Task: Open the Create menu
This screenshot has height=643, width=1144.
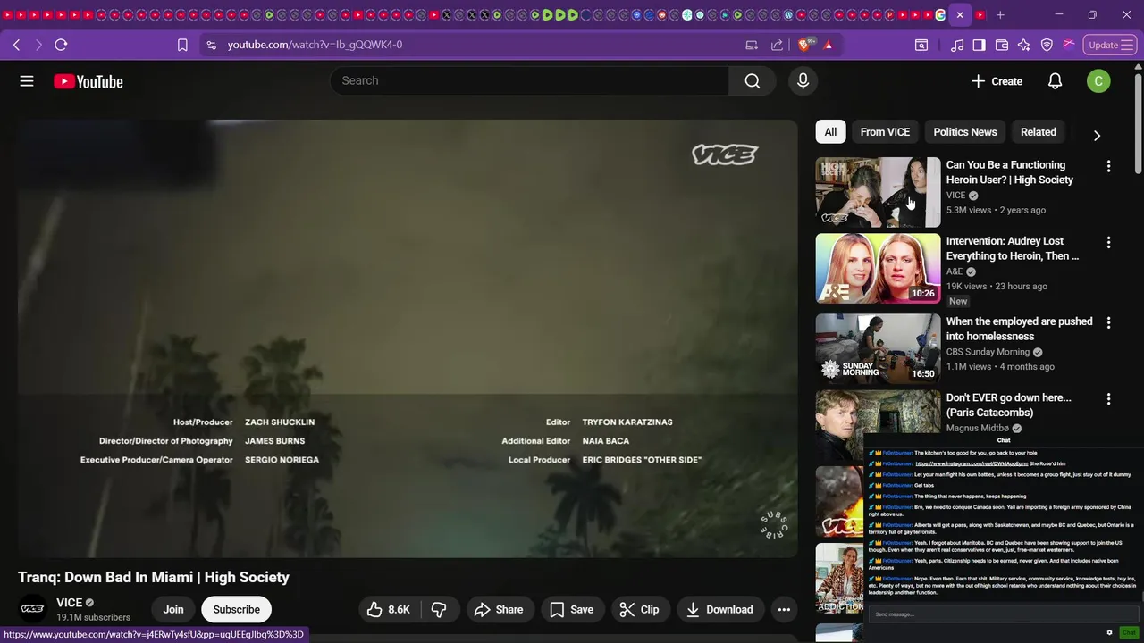Action: tap(997, 81)
